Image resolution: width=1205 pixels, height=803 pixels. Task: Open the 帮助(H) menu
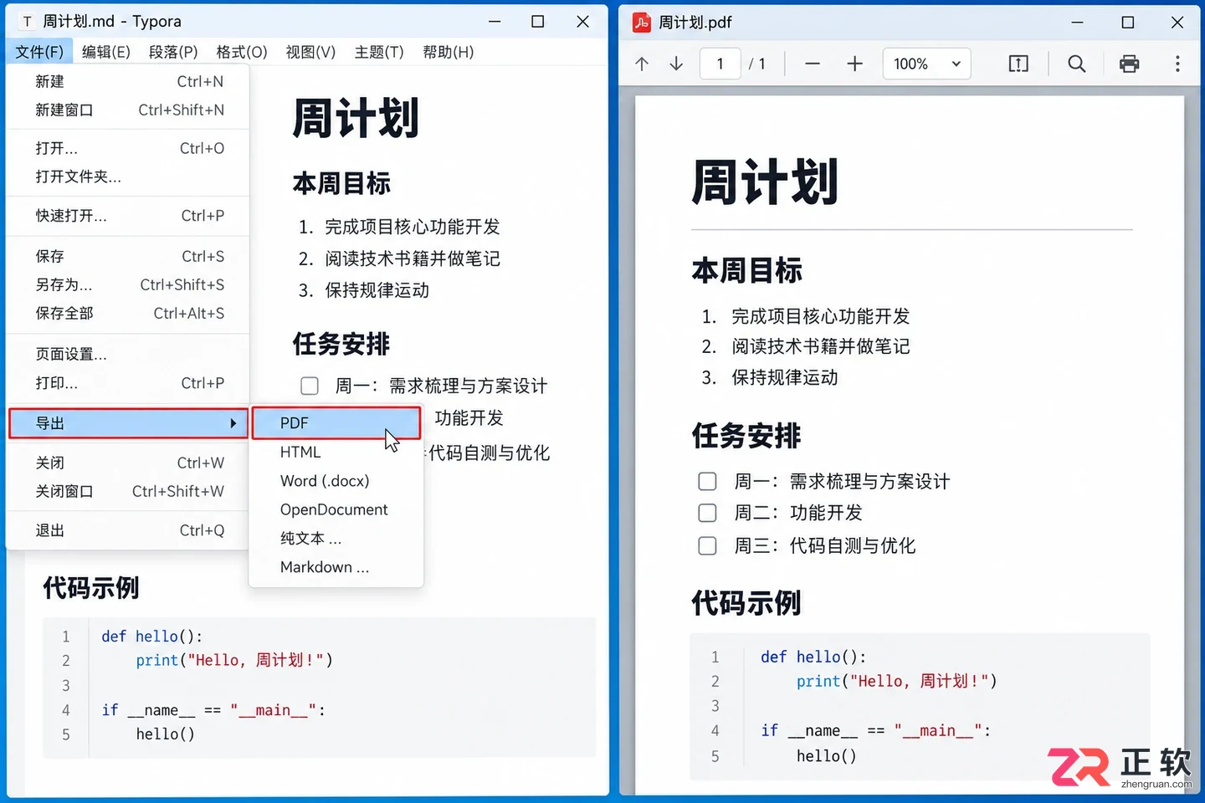[449, 52]
